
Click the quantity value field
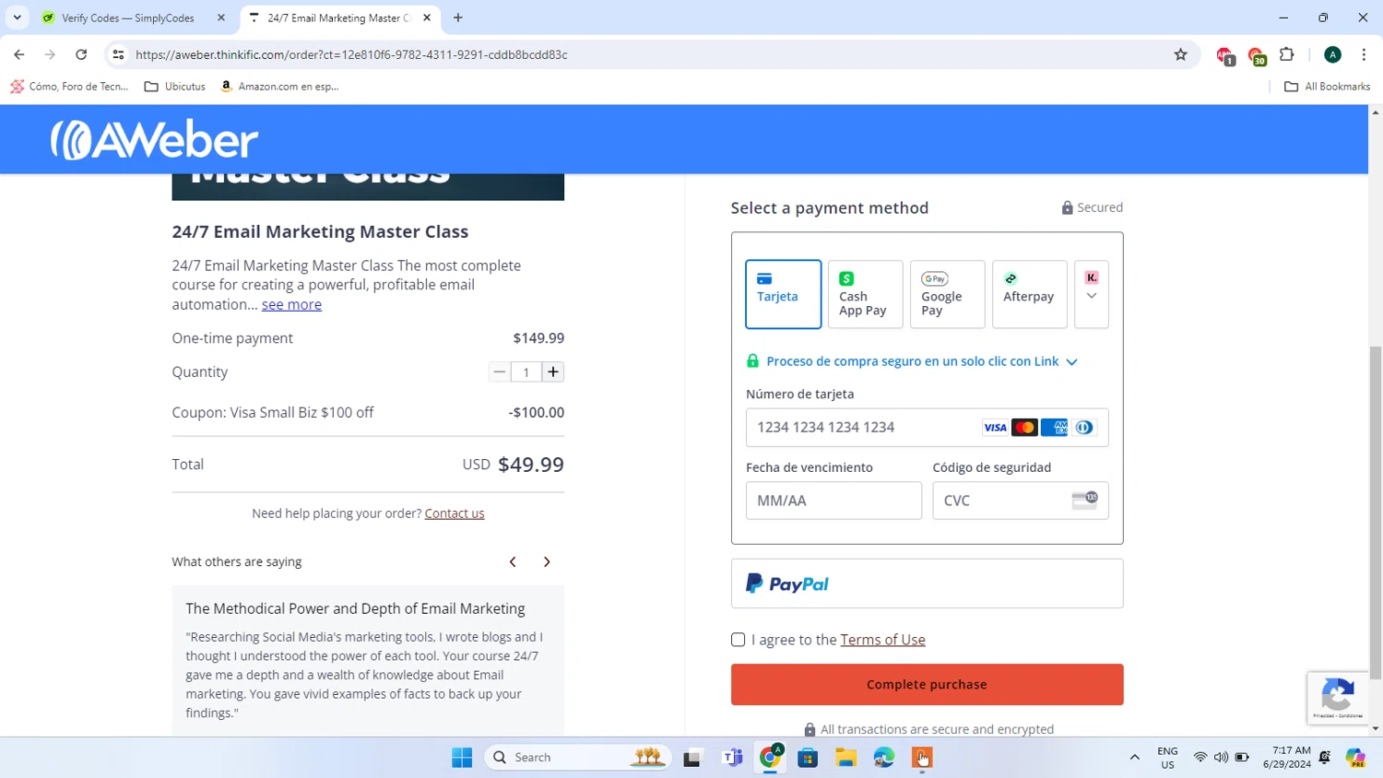click(x=526, y=372)
